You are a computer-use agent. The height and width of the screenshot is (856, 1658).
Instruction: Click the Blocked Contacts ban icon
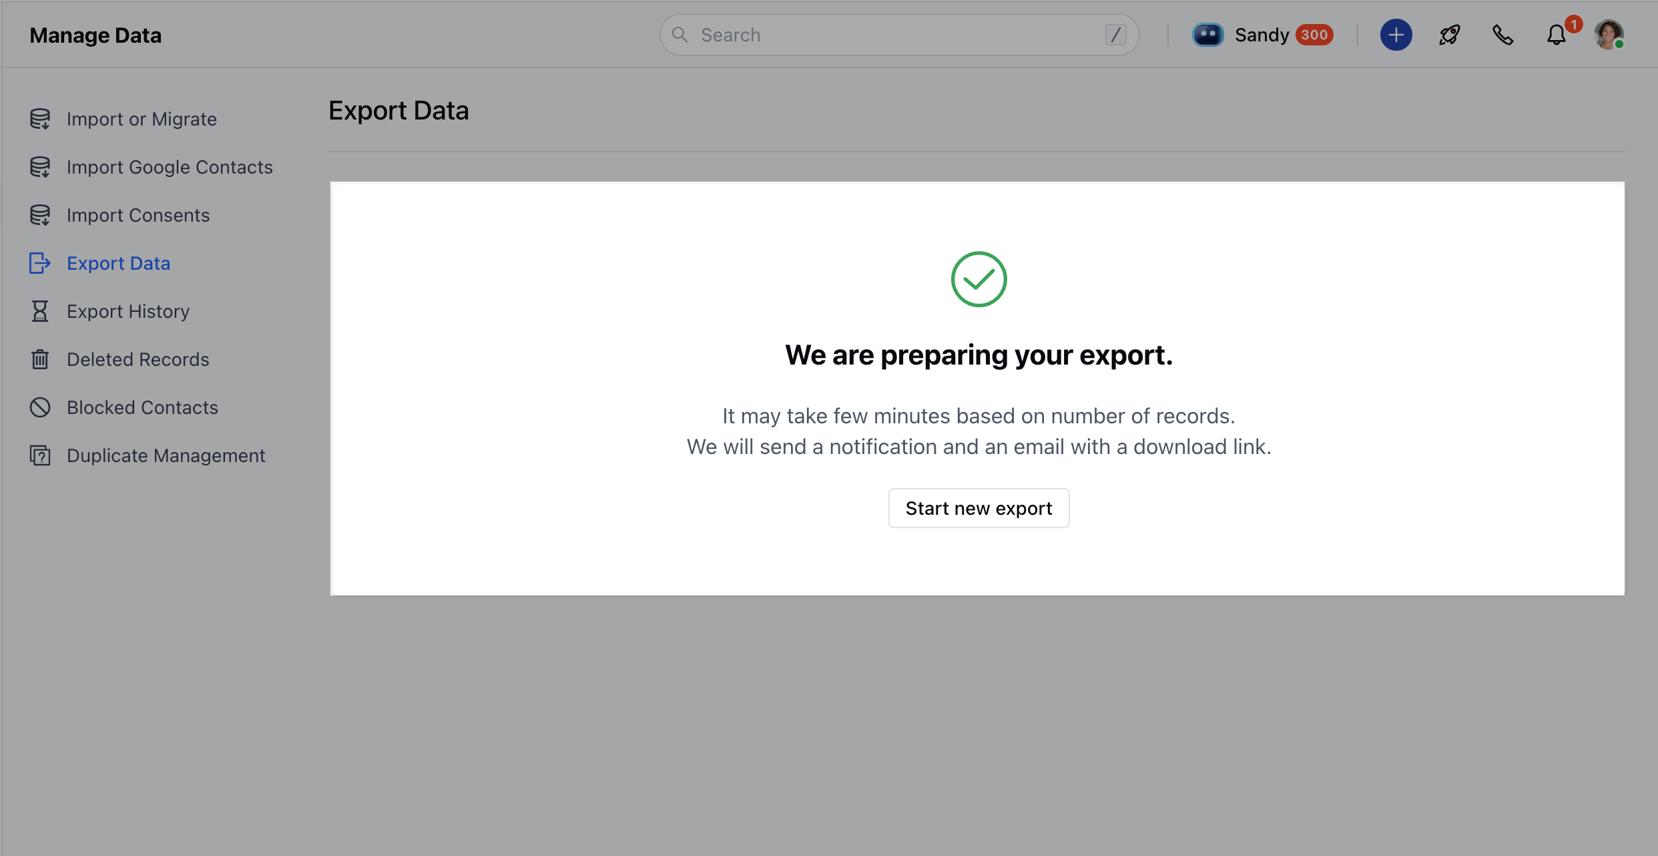(40, 407)
